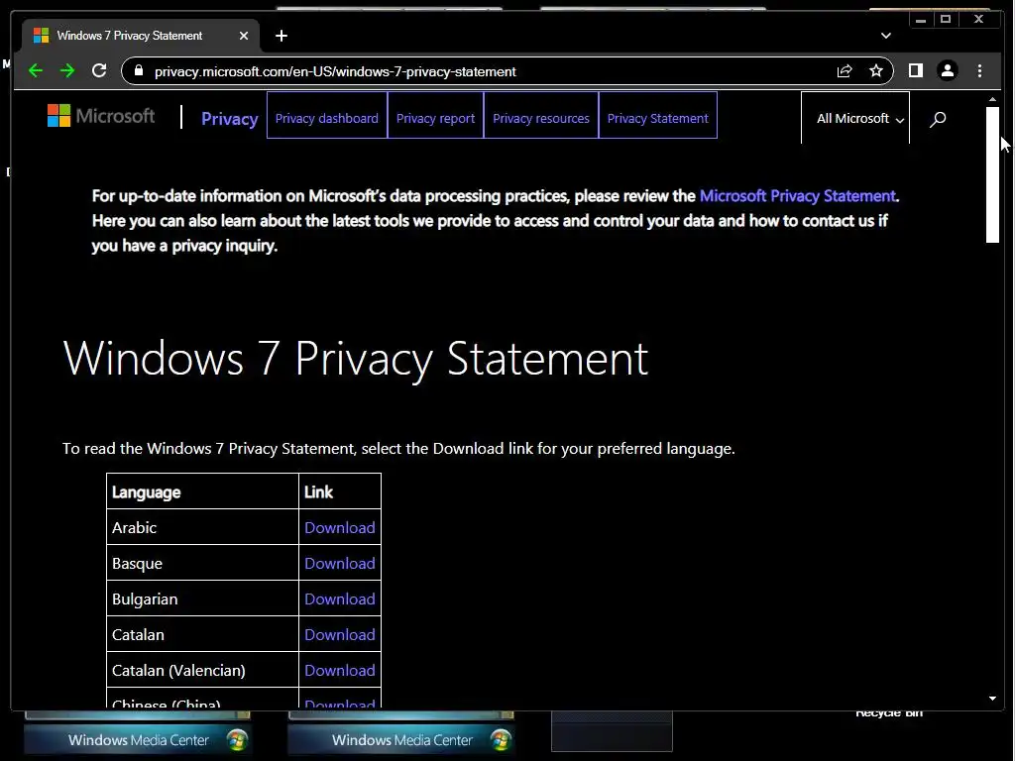Click the address bar URL
This screenshot has width=1015, height=761.
[x=335, y=71]
